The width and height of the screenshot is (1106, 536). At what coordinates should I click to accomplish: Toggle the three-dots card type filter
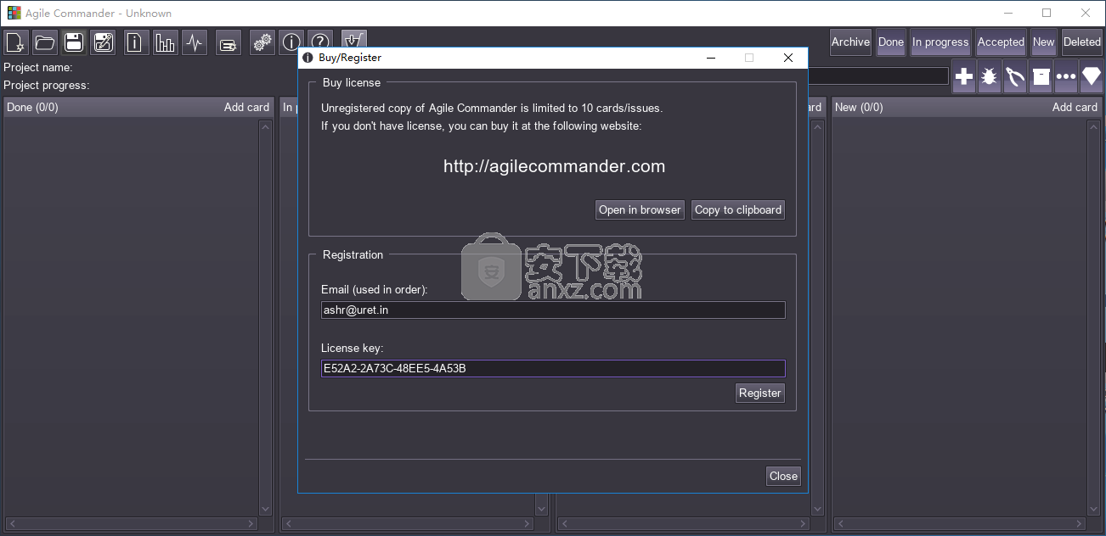click(x=1066, y=76)
